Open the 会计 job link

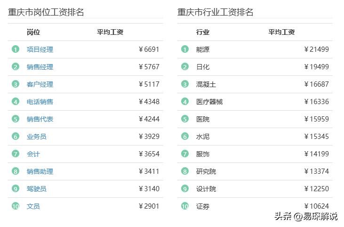(x=33, y=154)
